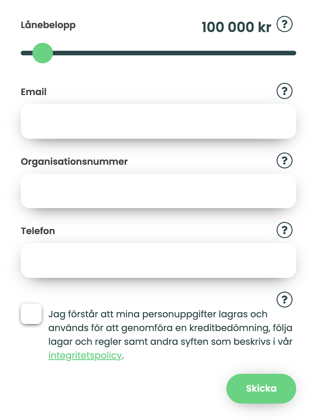
Task: Open help icon above the consent text
Action: click(x=285, y=300)
